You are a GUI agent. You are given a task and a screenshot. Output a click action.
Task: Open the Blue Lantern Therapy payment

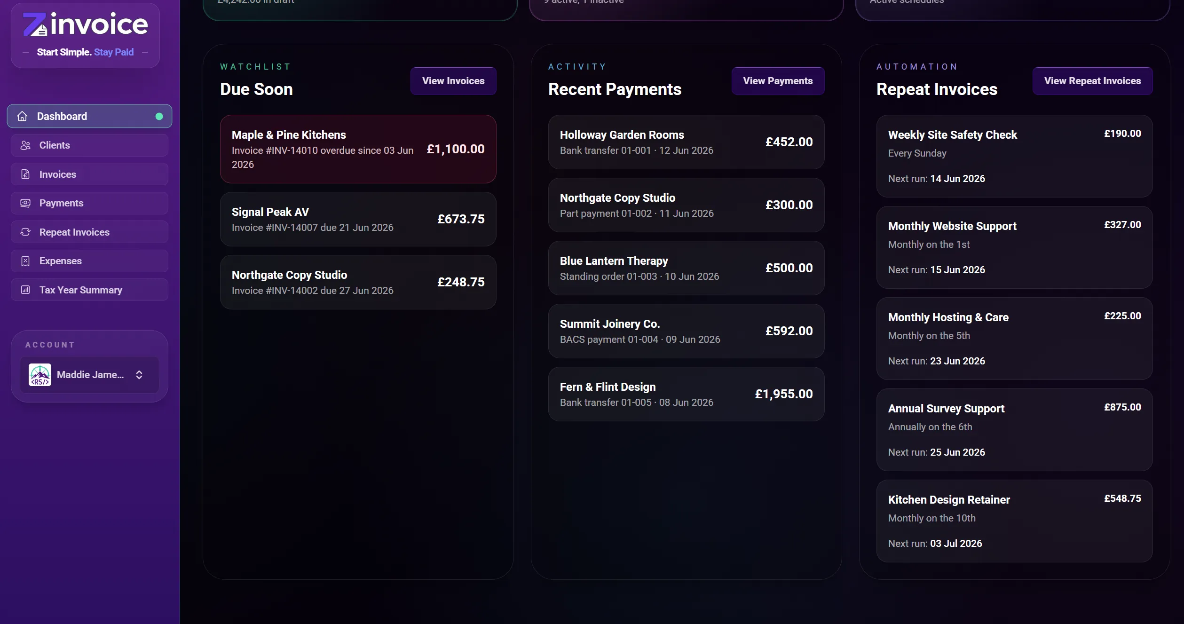tap(686, 268)
